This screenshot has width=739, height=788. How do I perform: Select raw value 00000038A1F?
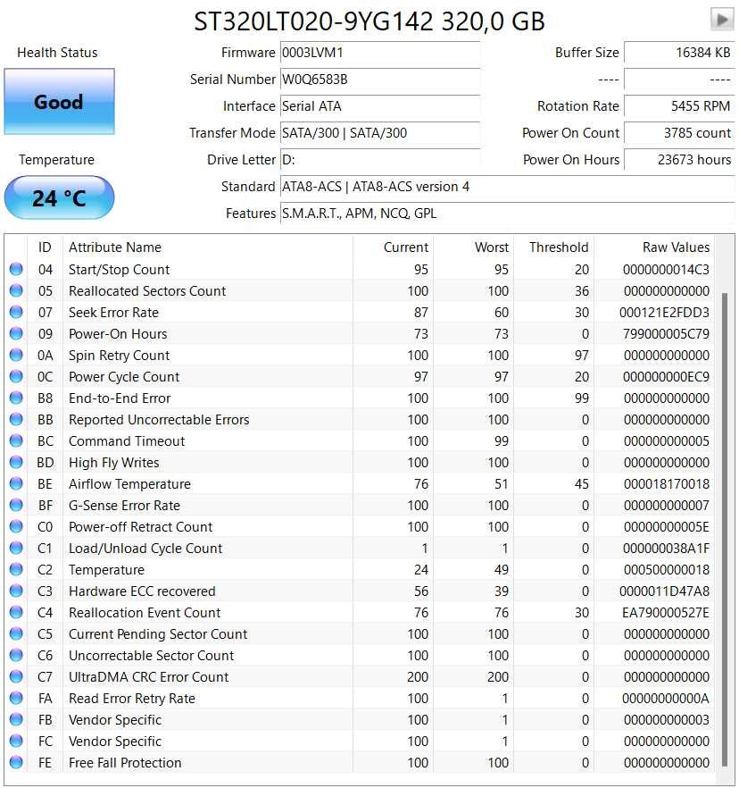(x=666, y=549)
